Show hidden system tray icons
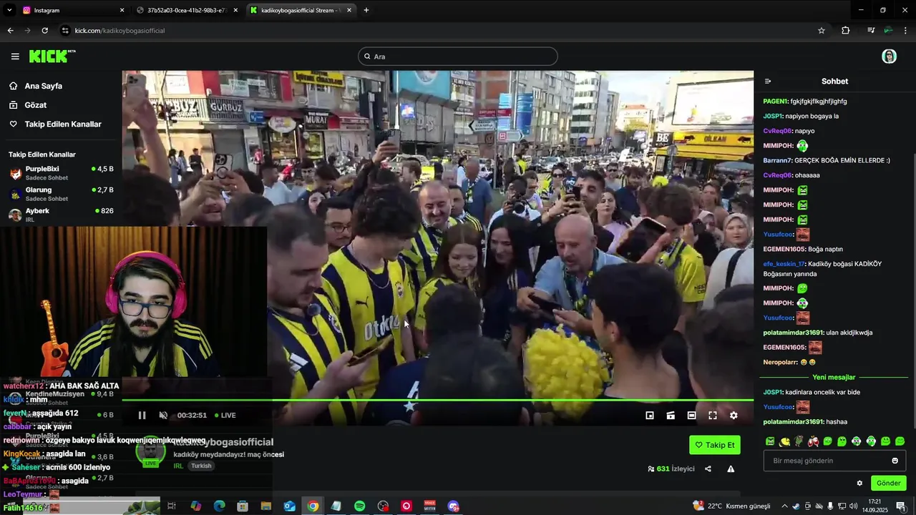Image resolution: width=916 pixels, height=515 pixels. [x=784, y=506]
